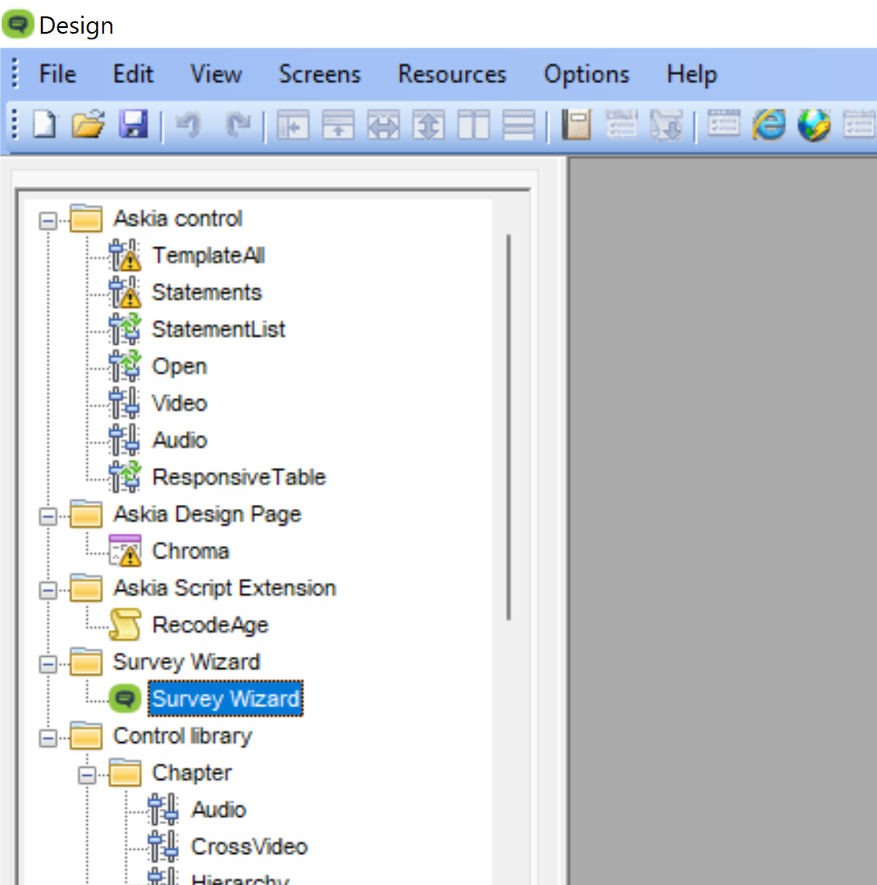
Task: Click the align top toolbar icon
Action: point(338,125)
